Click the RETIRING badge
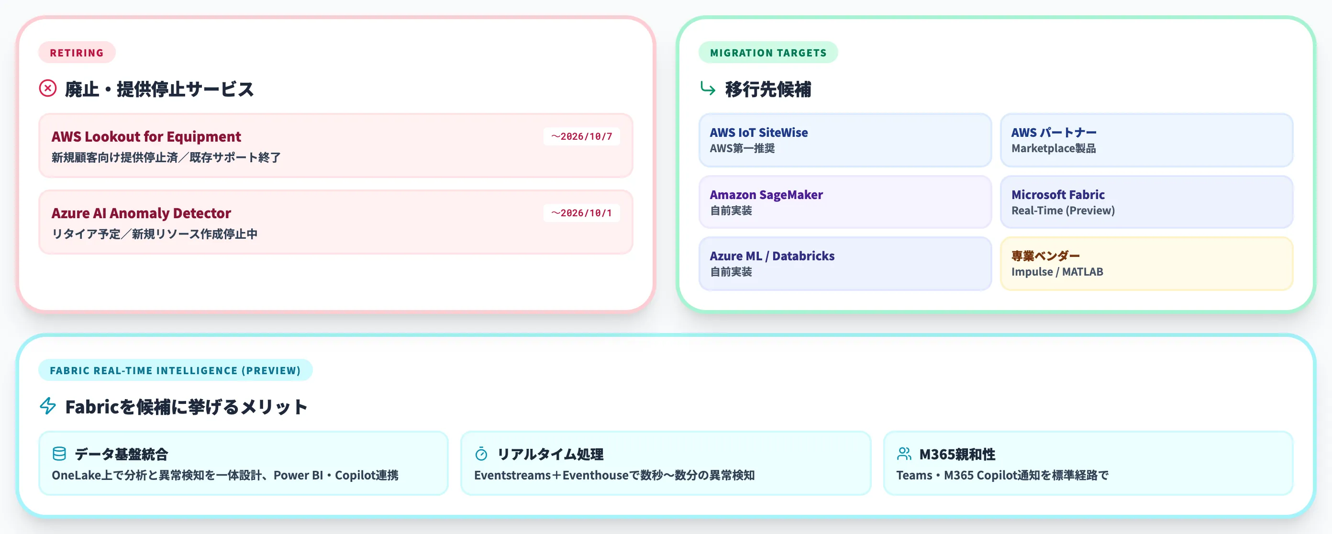The width and height of the screenshot is (1332, 534). [77, 52]
